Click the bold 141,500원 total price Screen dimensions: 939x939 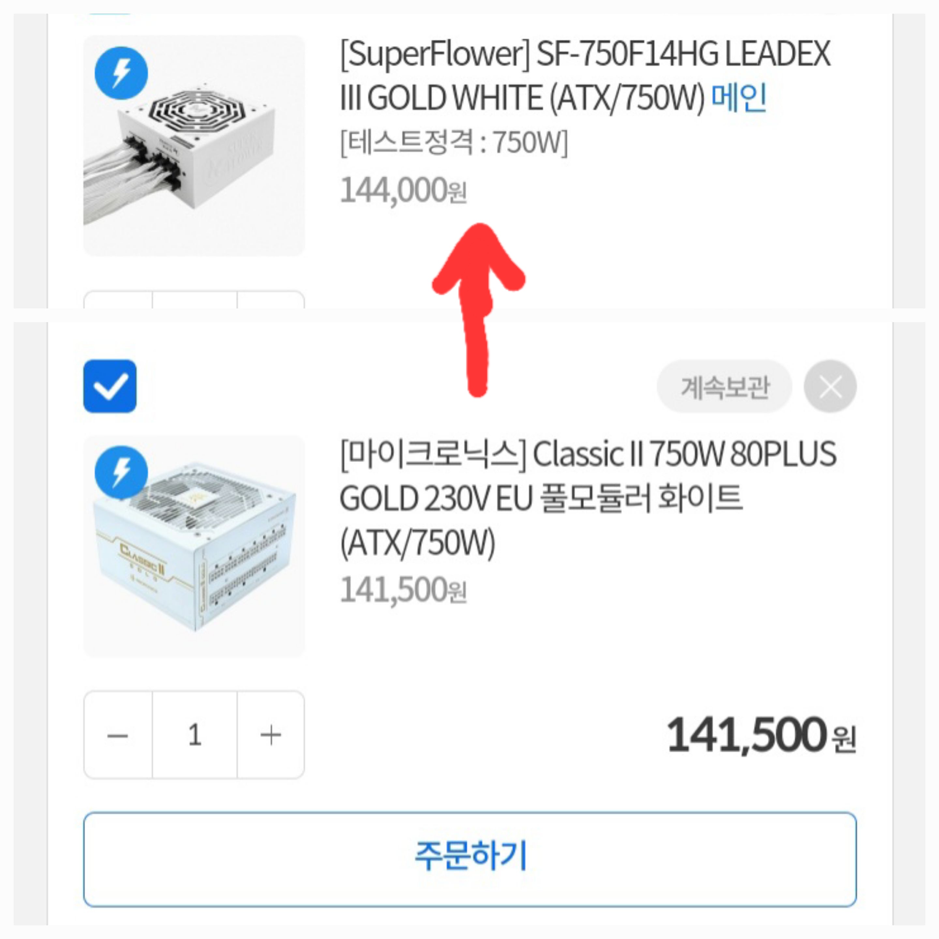pos(762,735)
